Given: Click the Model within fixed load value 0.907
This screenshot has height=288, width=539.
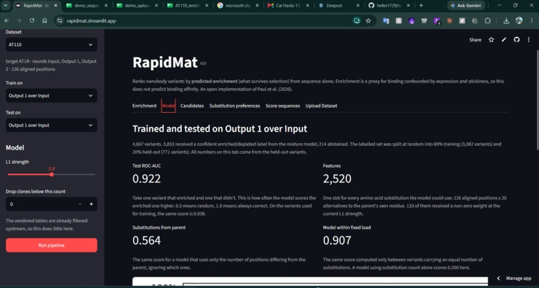Looking at the screenshot, I should (337, 241).
